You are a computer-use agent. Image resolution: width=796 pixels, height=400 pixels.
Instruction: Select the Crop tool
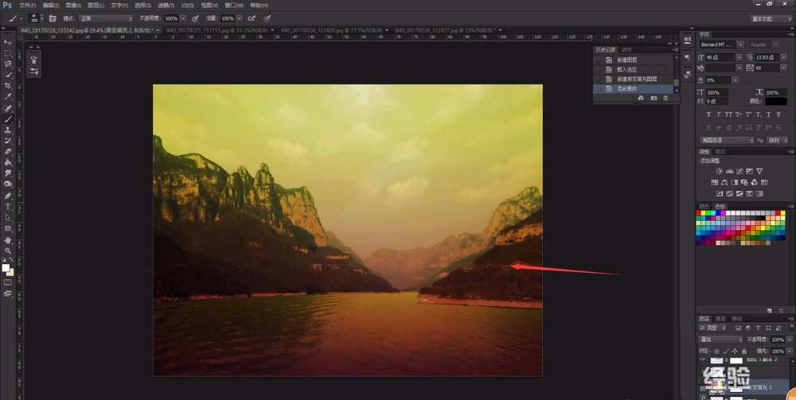tap(8, 86)
